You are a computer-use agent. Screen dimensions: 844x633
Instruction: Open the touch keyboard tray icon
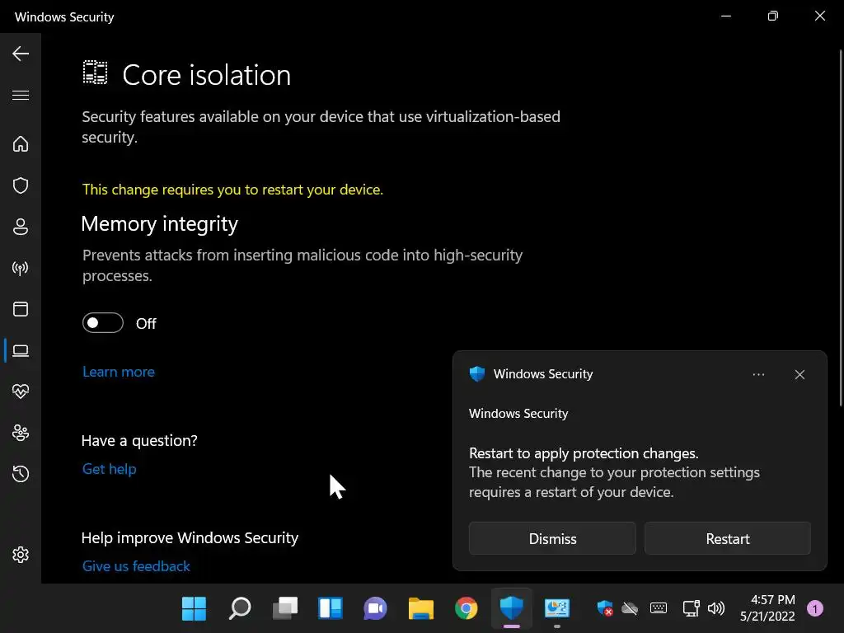pyautogui.click(x=659, y=608)
